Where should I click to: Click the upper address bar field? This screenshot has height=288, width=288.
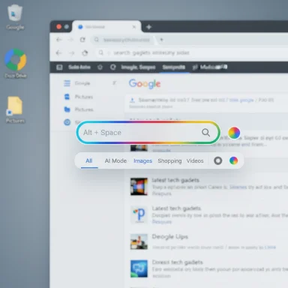pyautogui.click(x=122, y=40)
